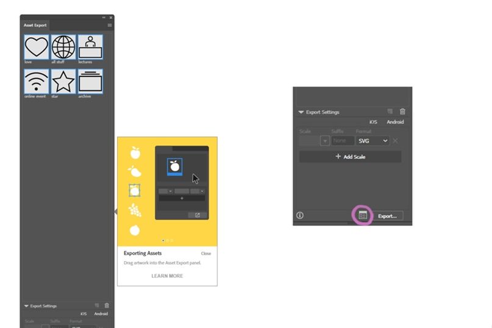Collapse Export Settings in the left panel
The image size is (492, 328).
click(26, 306)
